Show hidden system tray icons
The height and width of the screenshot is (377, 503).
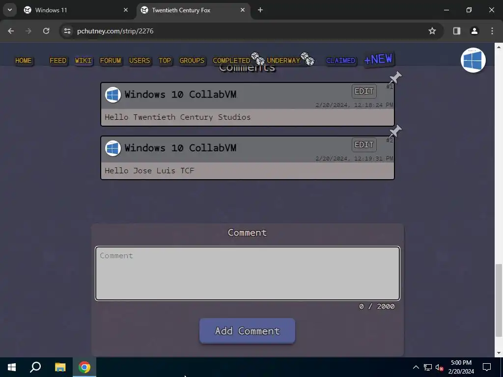416,367
